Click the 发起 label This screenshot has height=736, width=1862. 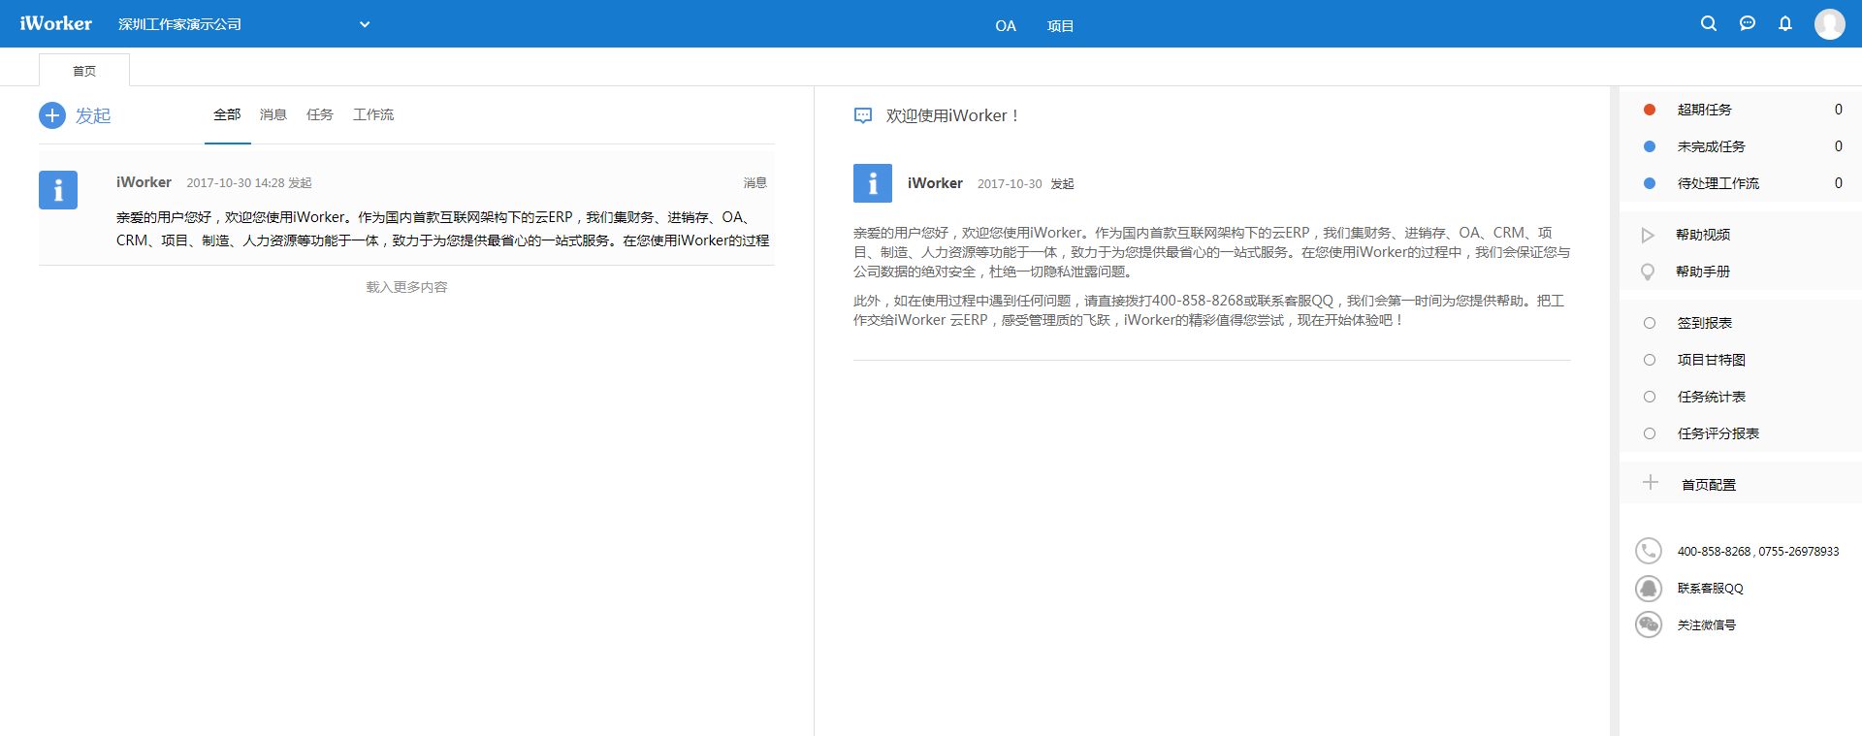click(x=93, y=115)
